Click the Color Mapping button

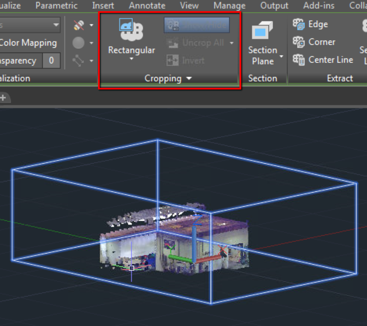28,43
